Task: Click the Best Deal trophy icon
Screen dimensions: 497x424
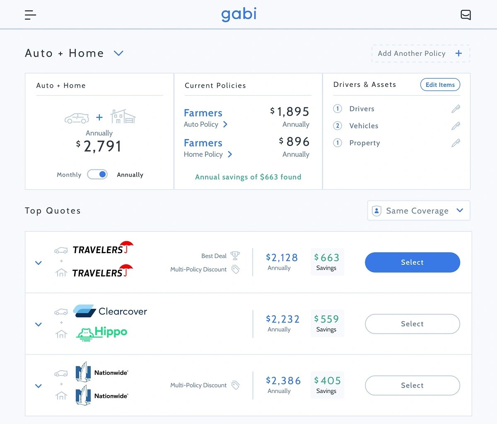Action: (x=235, y=255)
